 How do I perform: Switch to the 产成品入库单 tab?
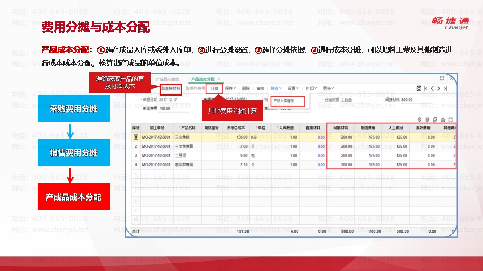[x=168, y=79]
